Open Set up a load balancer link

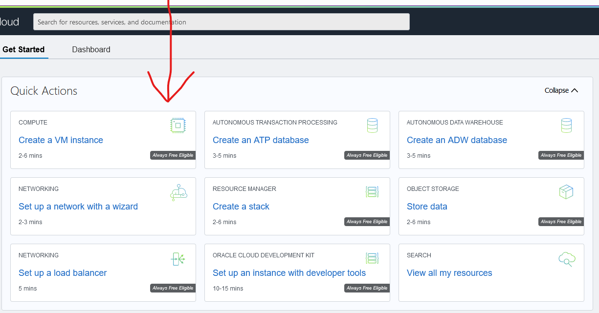[x=63, y=273]
